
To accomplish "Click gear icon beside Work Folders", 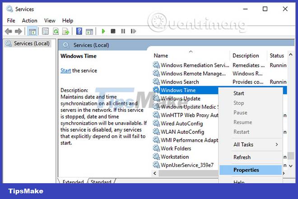I will [x=156, y=148].
